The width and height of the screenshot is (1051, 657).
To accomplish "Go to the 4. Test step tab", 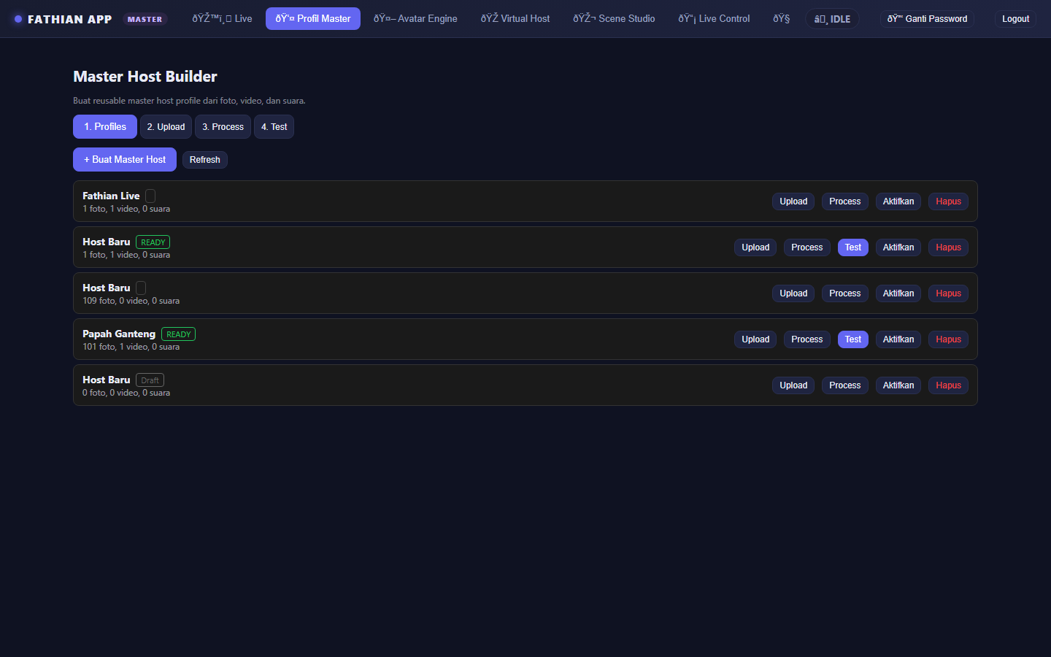I will (274, 127).
